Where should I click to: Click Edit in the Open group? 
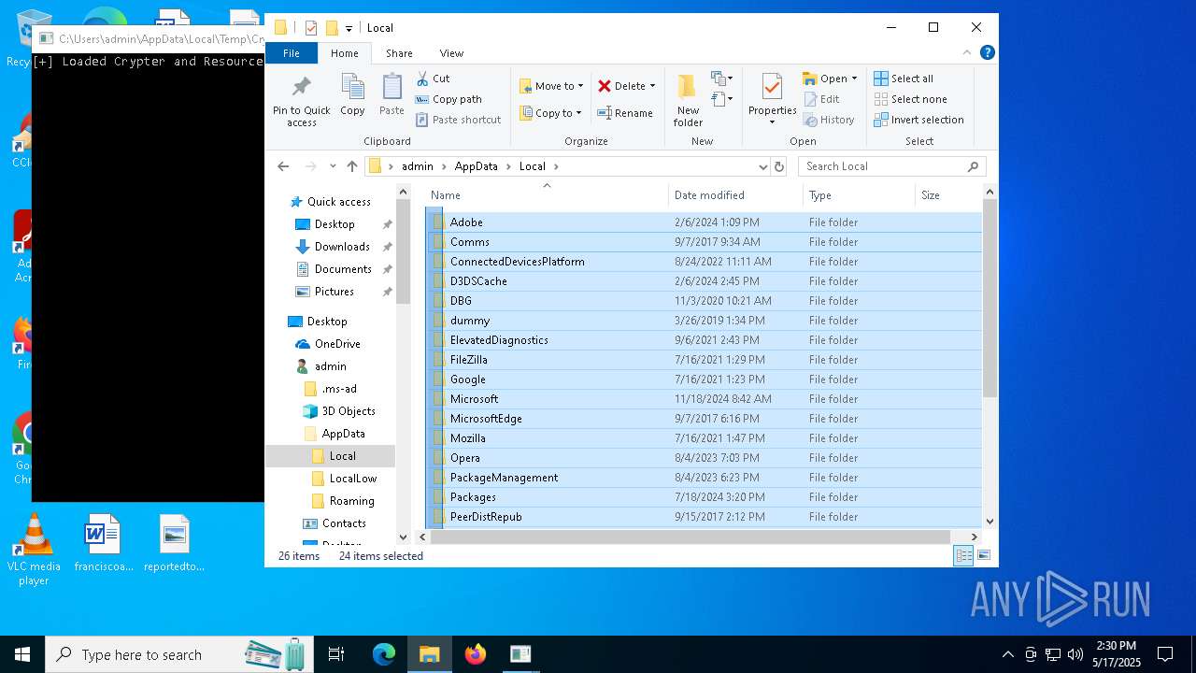(x=821, y=99)
